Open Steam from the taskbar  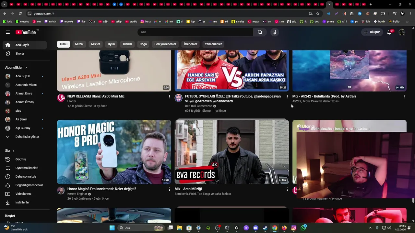pyautogui.click(x=265, y=228)
